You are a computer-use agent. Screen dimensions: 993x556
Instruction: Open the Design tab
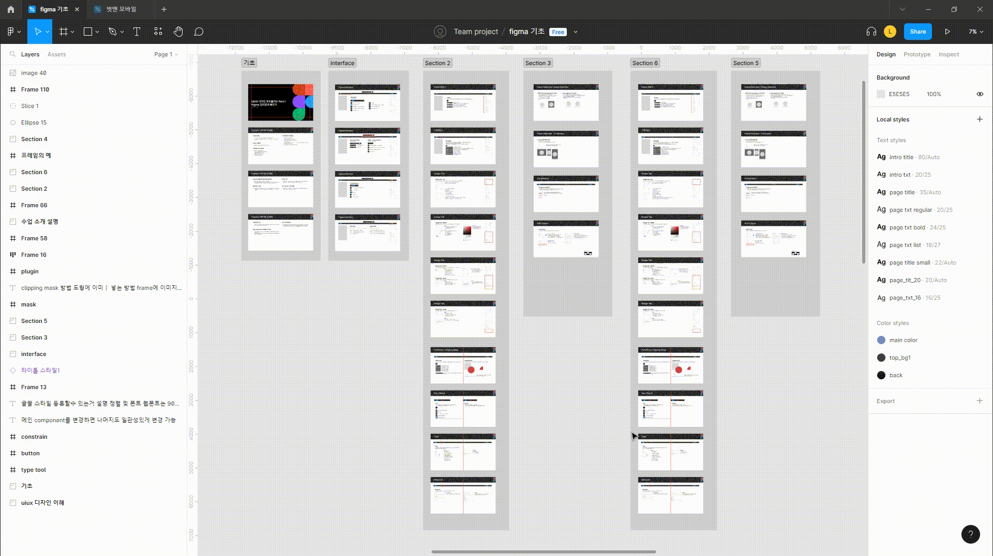click(x=886, y=54)
